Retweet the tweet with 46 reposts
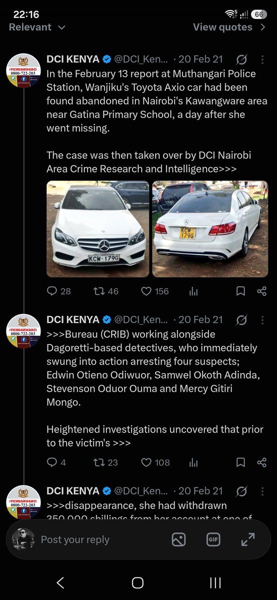Viewport: 277px width, 600px height. [106, 291]
